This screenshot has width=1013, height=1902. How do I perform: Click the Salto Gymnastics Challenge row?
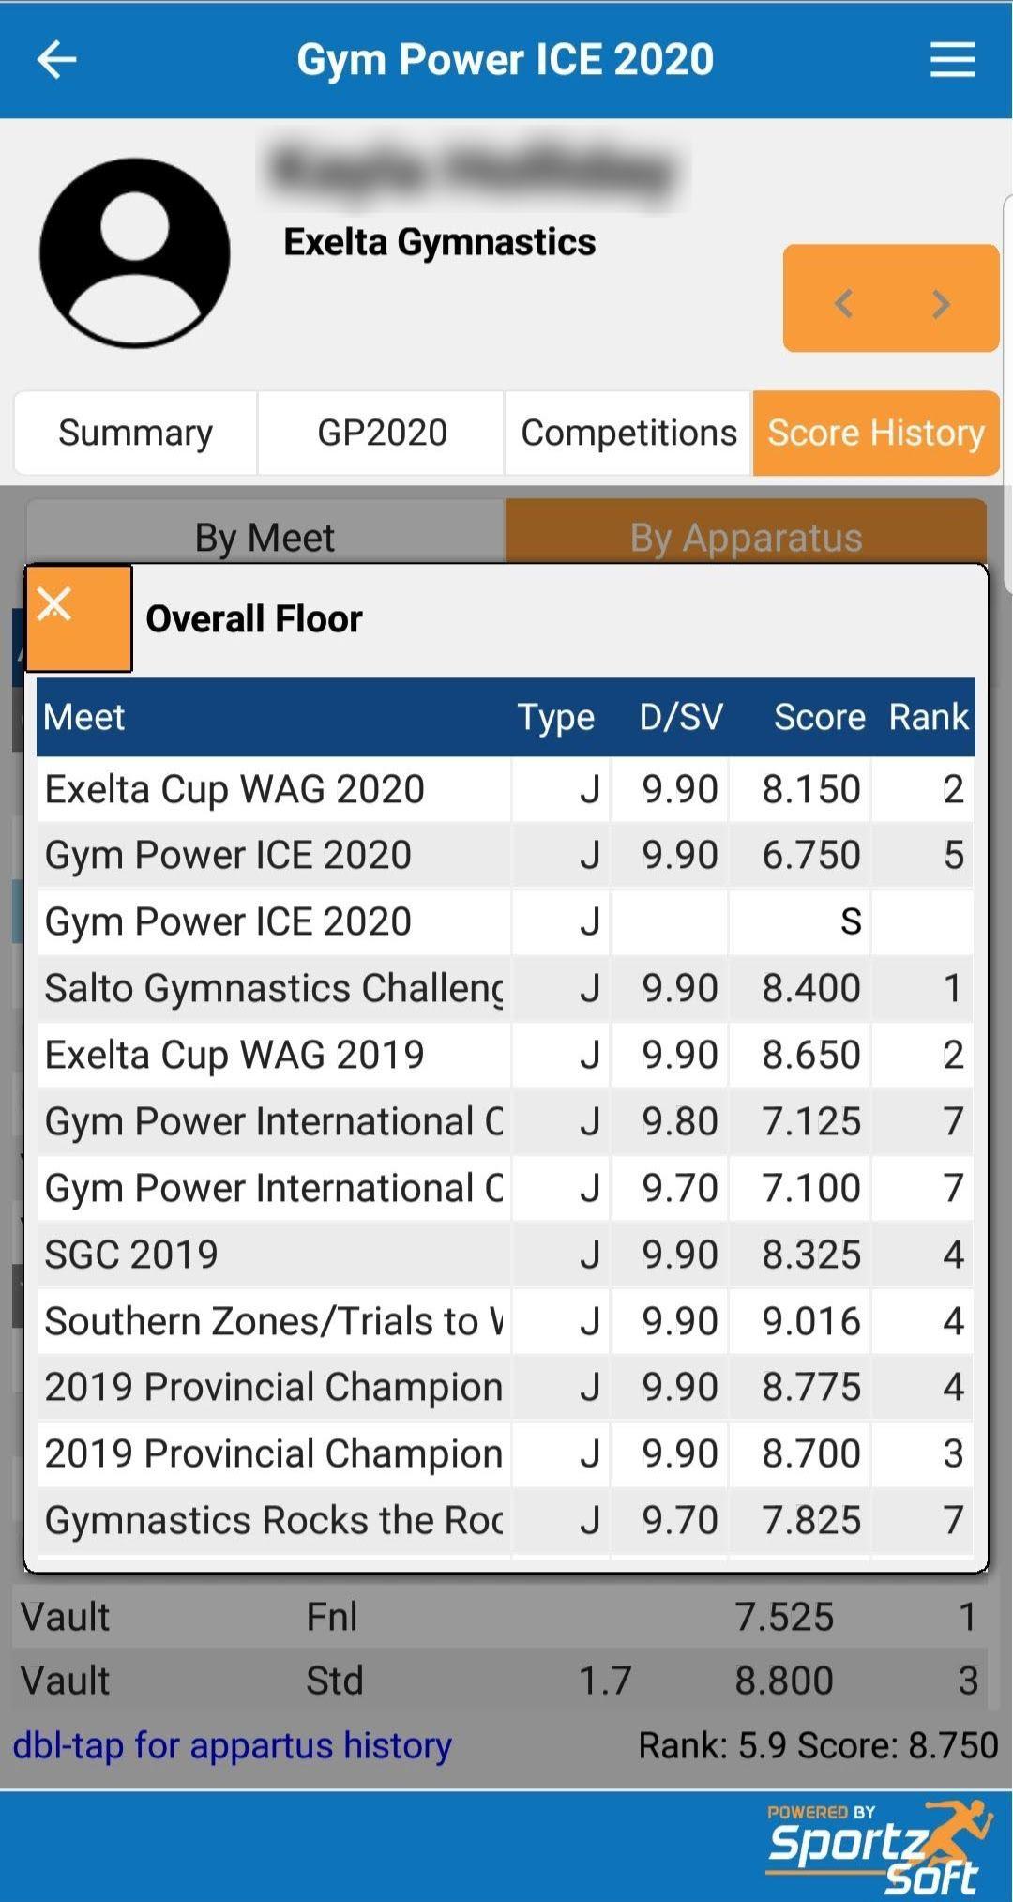point(506,988)
